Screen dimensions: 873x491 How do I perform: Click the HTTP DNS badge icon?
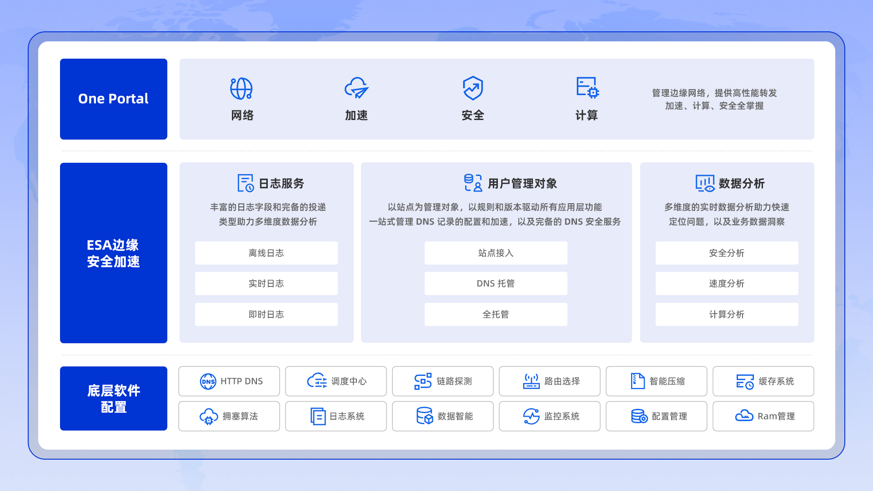(x=208, y=381)
